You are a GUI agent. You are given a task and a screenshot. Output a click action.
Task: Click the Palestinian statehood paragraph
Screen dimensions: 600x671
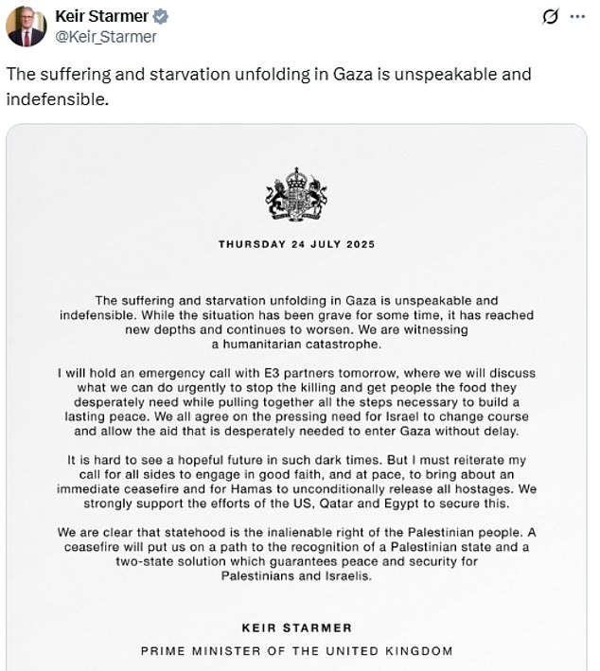tap(296, 555)
